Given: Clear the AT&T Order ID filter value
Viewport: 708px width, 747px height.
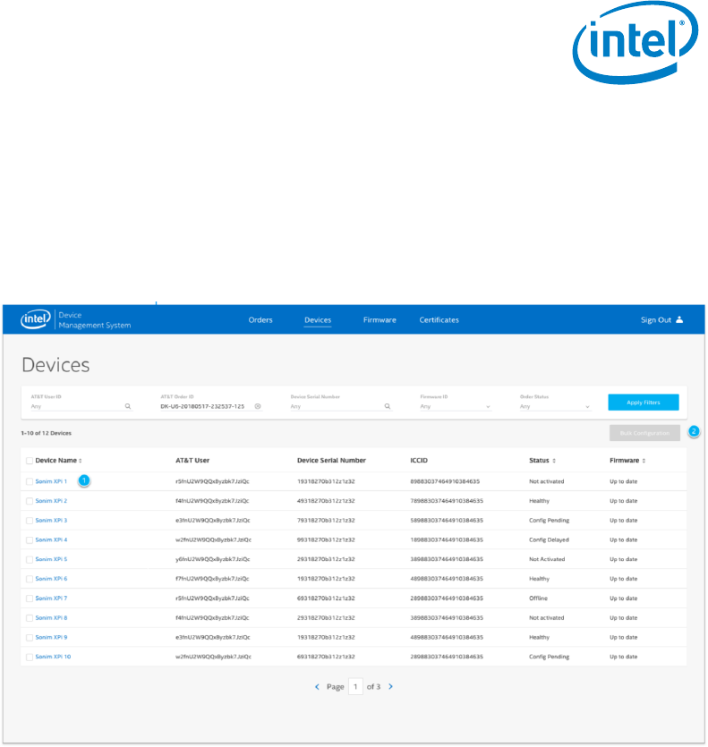Looking at the screenshot, I should point(258,406).
